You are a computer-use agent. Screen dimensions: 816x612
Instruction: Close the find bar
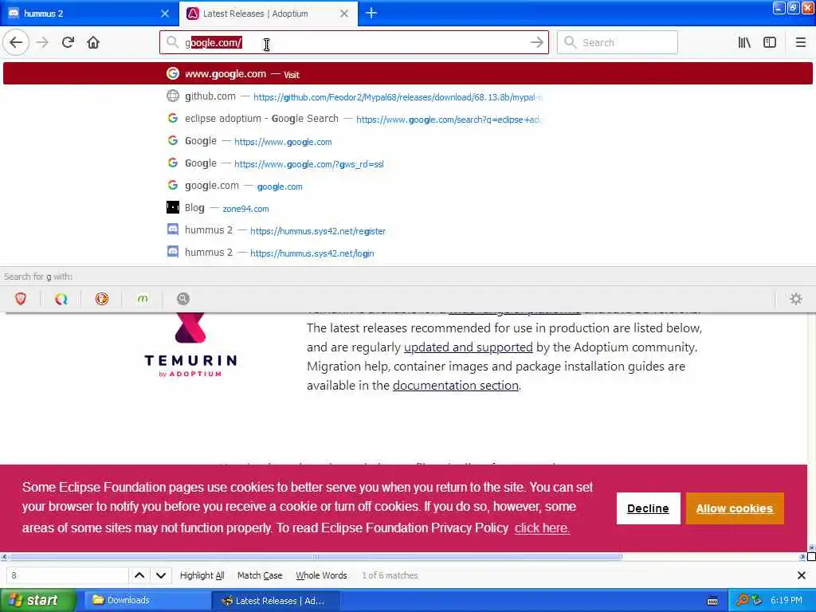tap(802, 575)
